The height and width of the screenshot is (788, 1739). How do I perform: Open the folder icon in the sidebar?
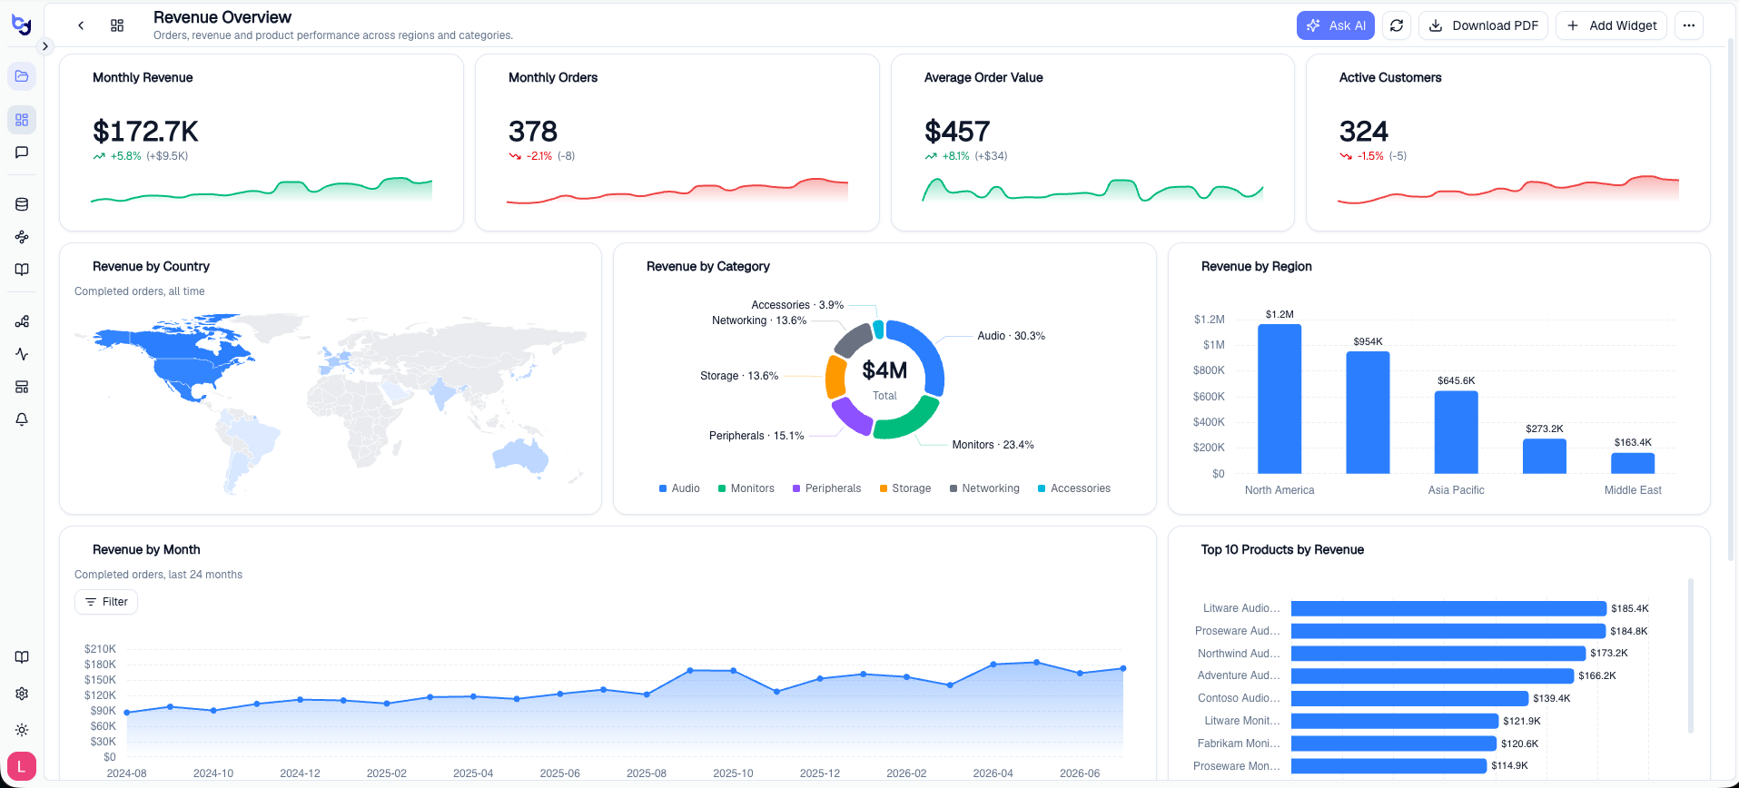pyautogui.click(x=22, y=76)
